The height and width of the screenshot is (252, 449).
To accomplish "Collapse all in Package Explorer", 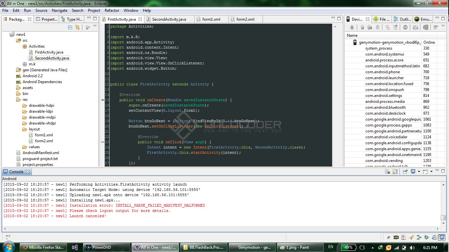I will click(x=70, y=27).
